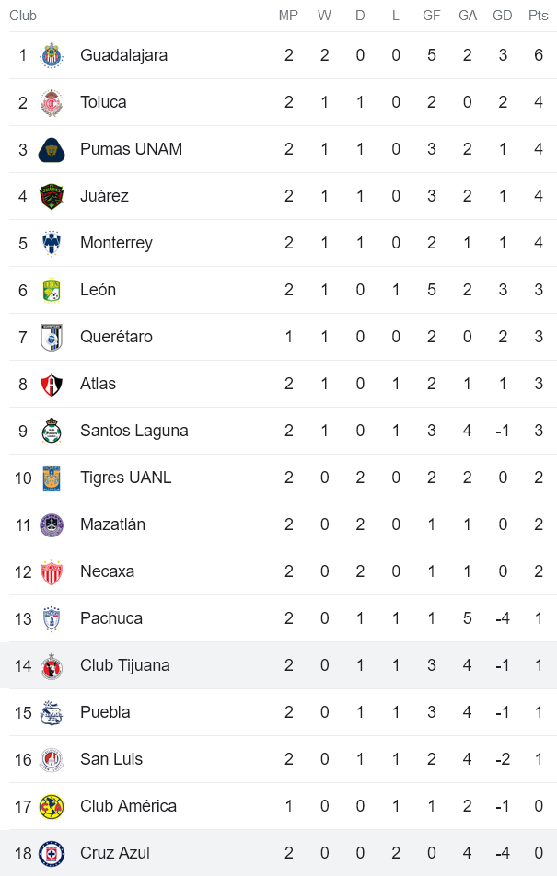This screenshot has height=876, width=557.
Task: Click the Necaxa club logo
Action: (x=52, y=571)
